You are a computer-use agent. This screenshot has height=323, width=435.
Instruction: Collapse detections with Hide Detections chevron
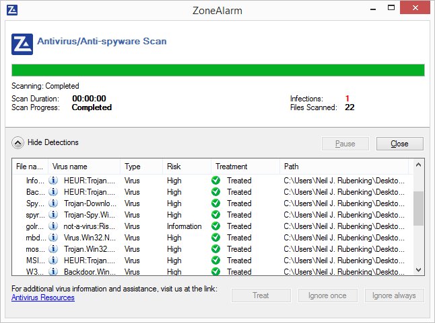18,143
